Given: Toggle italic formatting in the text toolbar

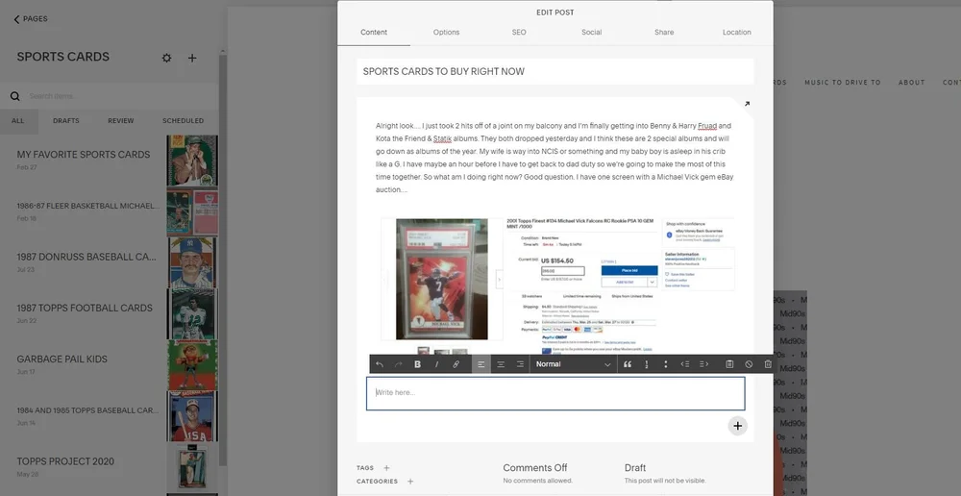Looking at the screenshot, I should tap(436, 364).
